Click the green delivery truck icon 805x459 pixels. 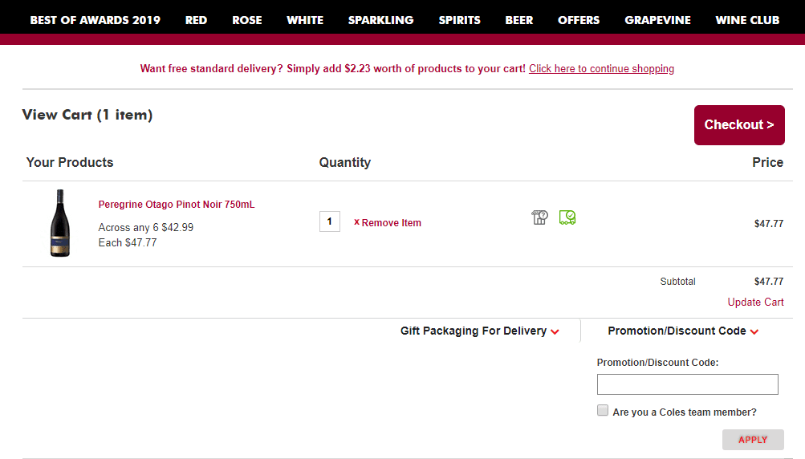pos(567,217)
